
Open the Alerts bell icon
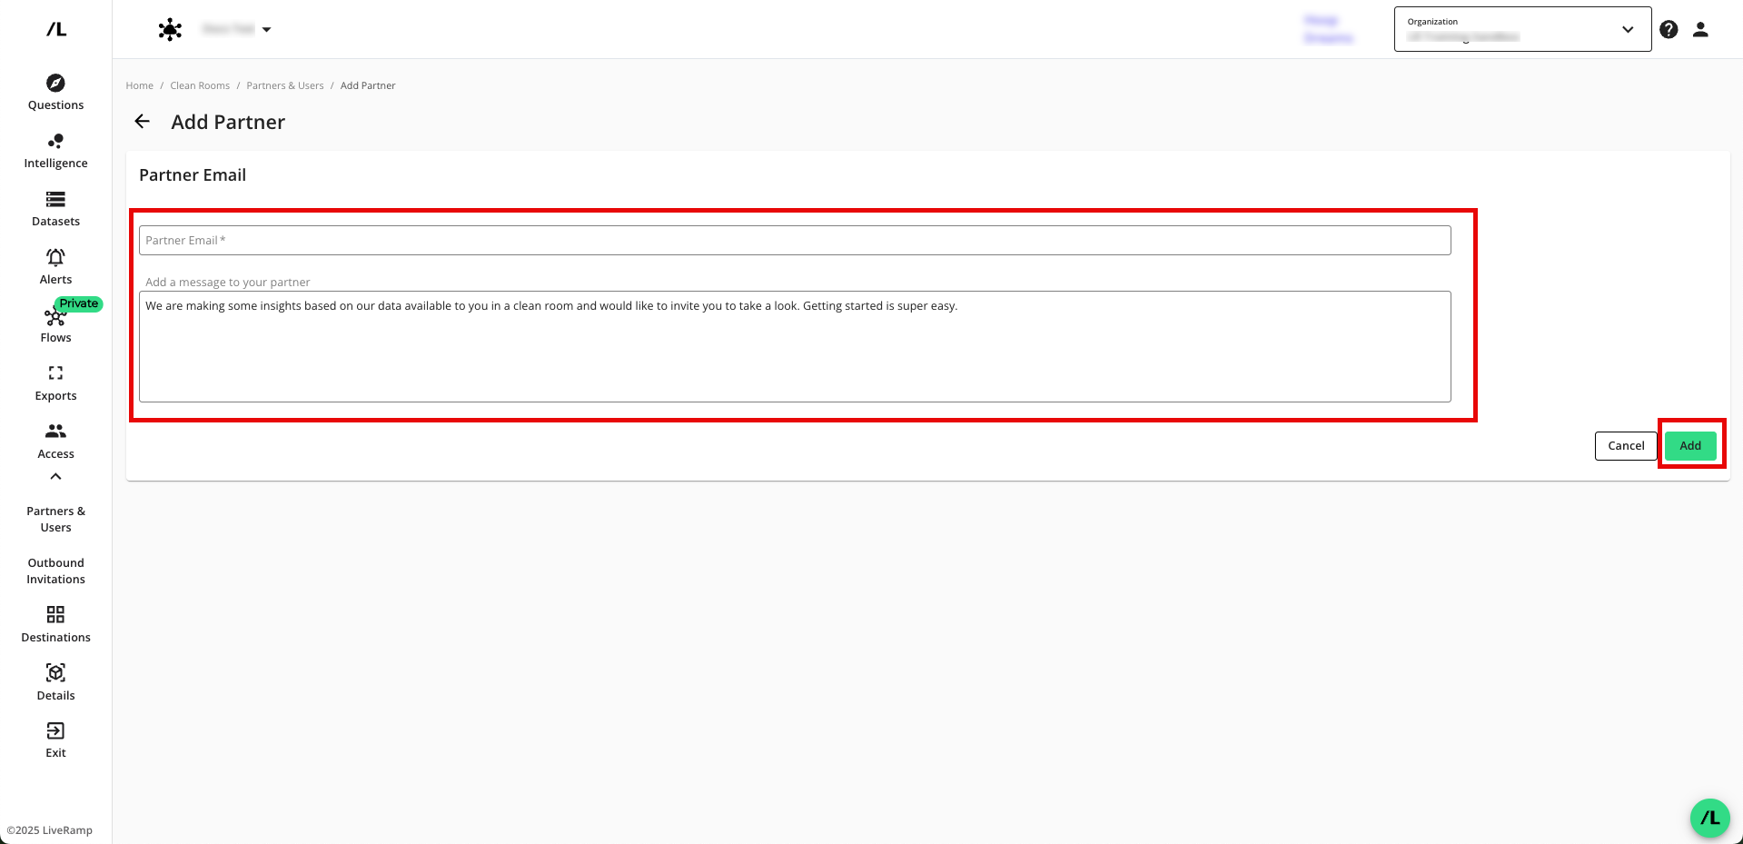55,258
